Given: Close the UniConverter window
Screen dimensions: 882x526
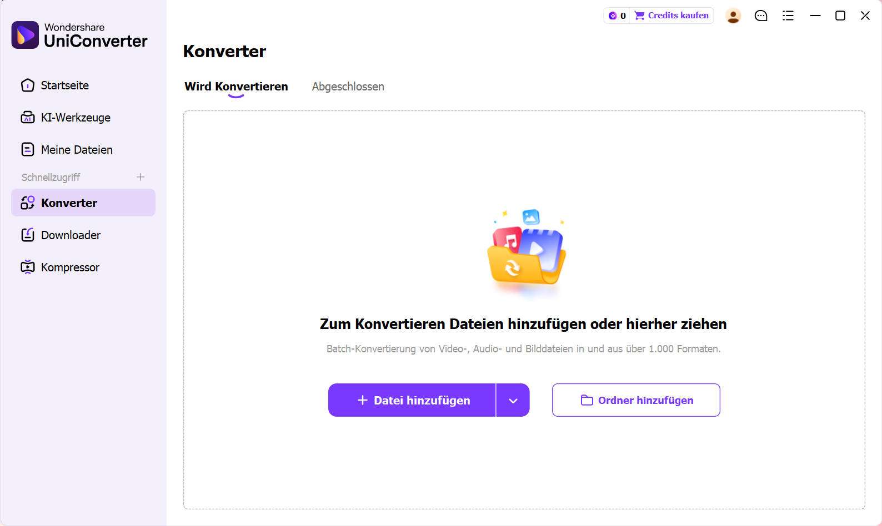Looking at the screenshot, I should pos(865,16).
